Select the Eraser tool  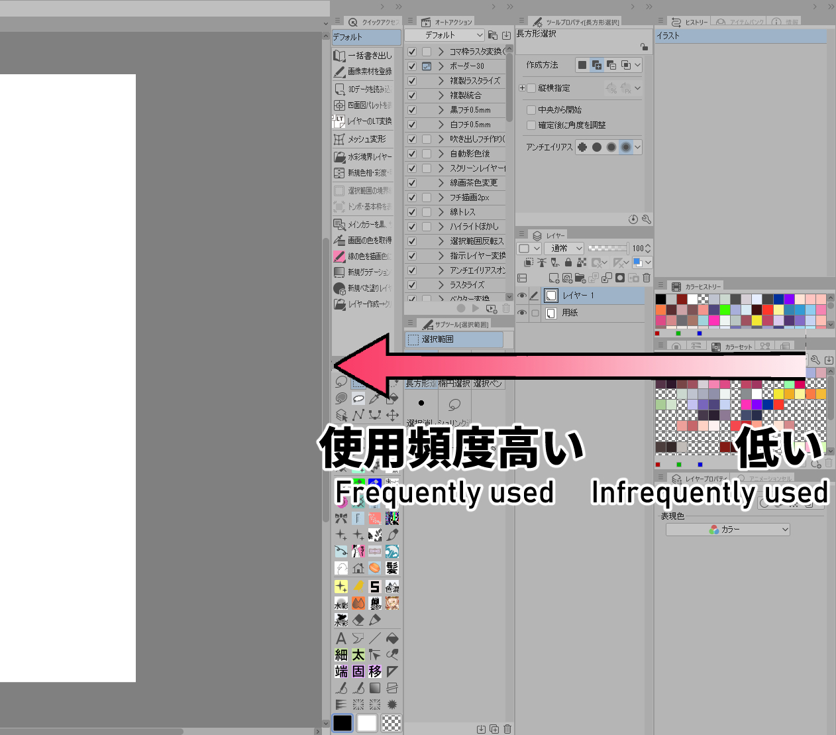pyautogui.click(x=358, y=620)
